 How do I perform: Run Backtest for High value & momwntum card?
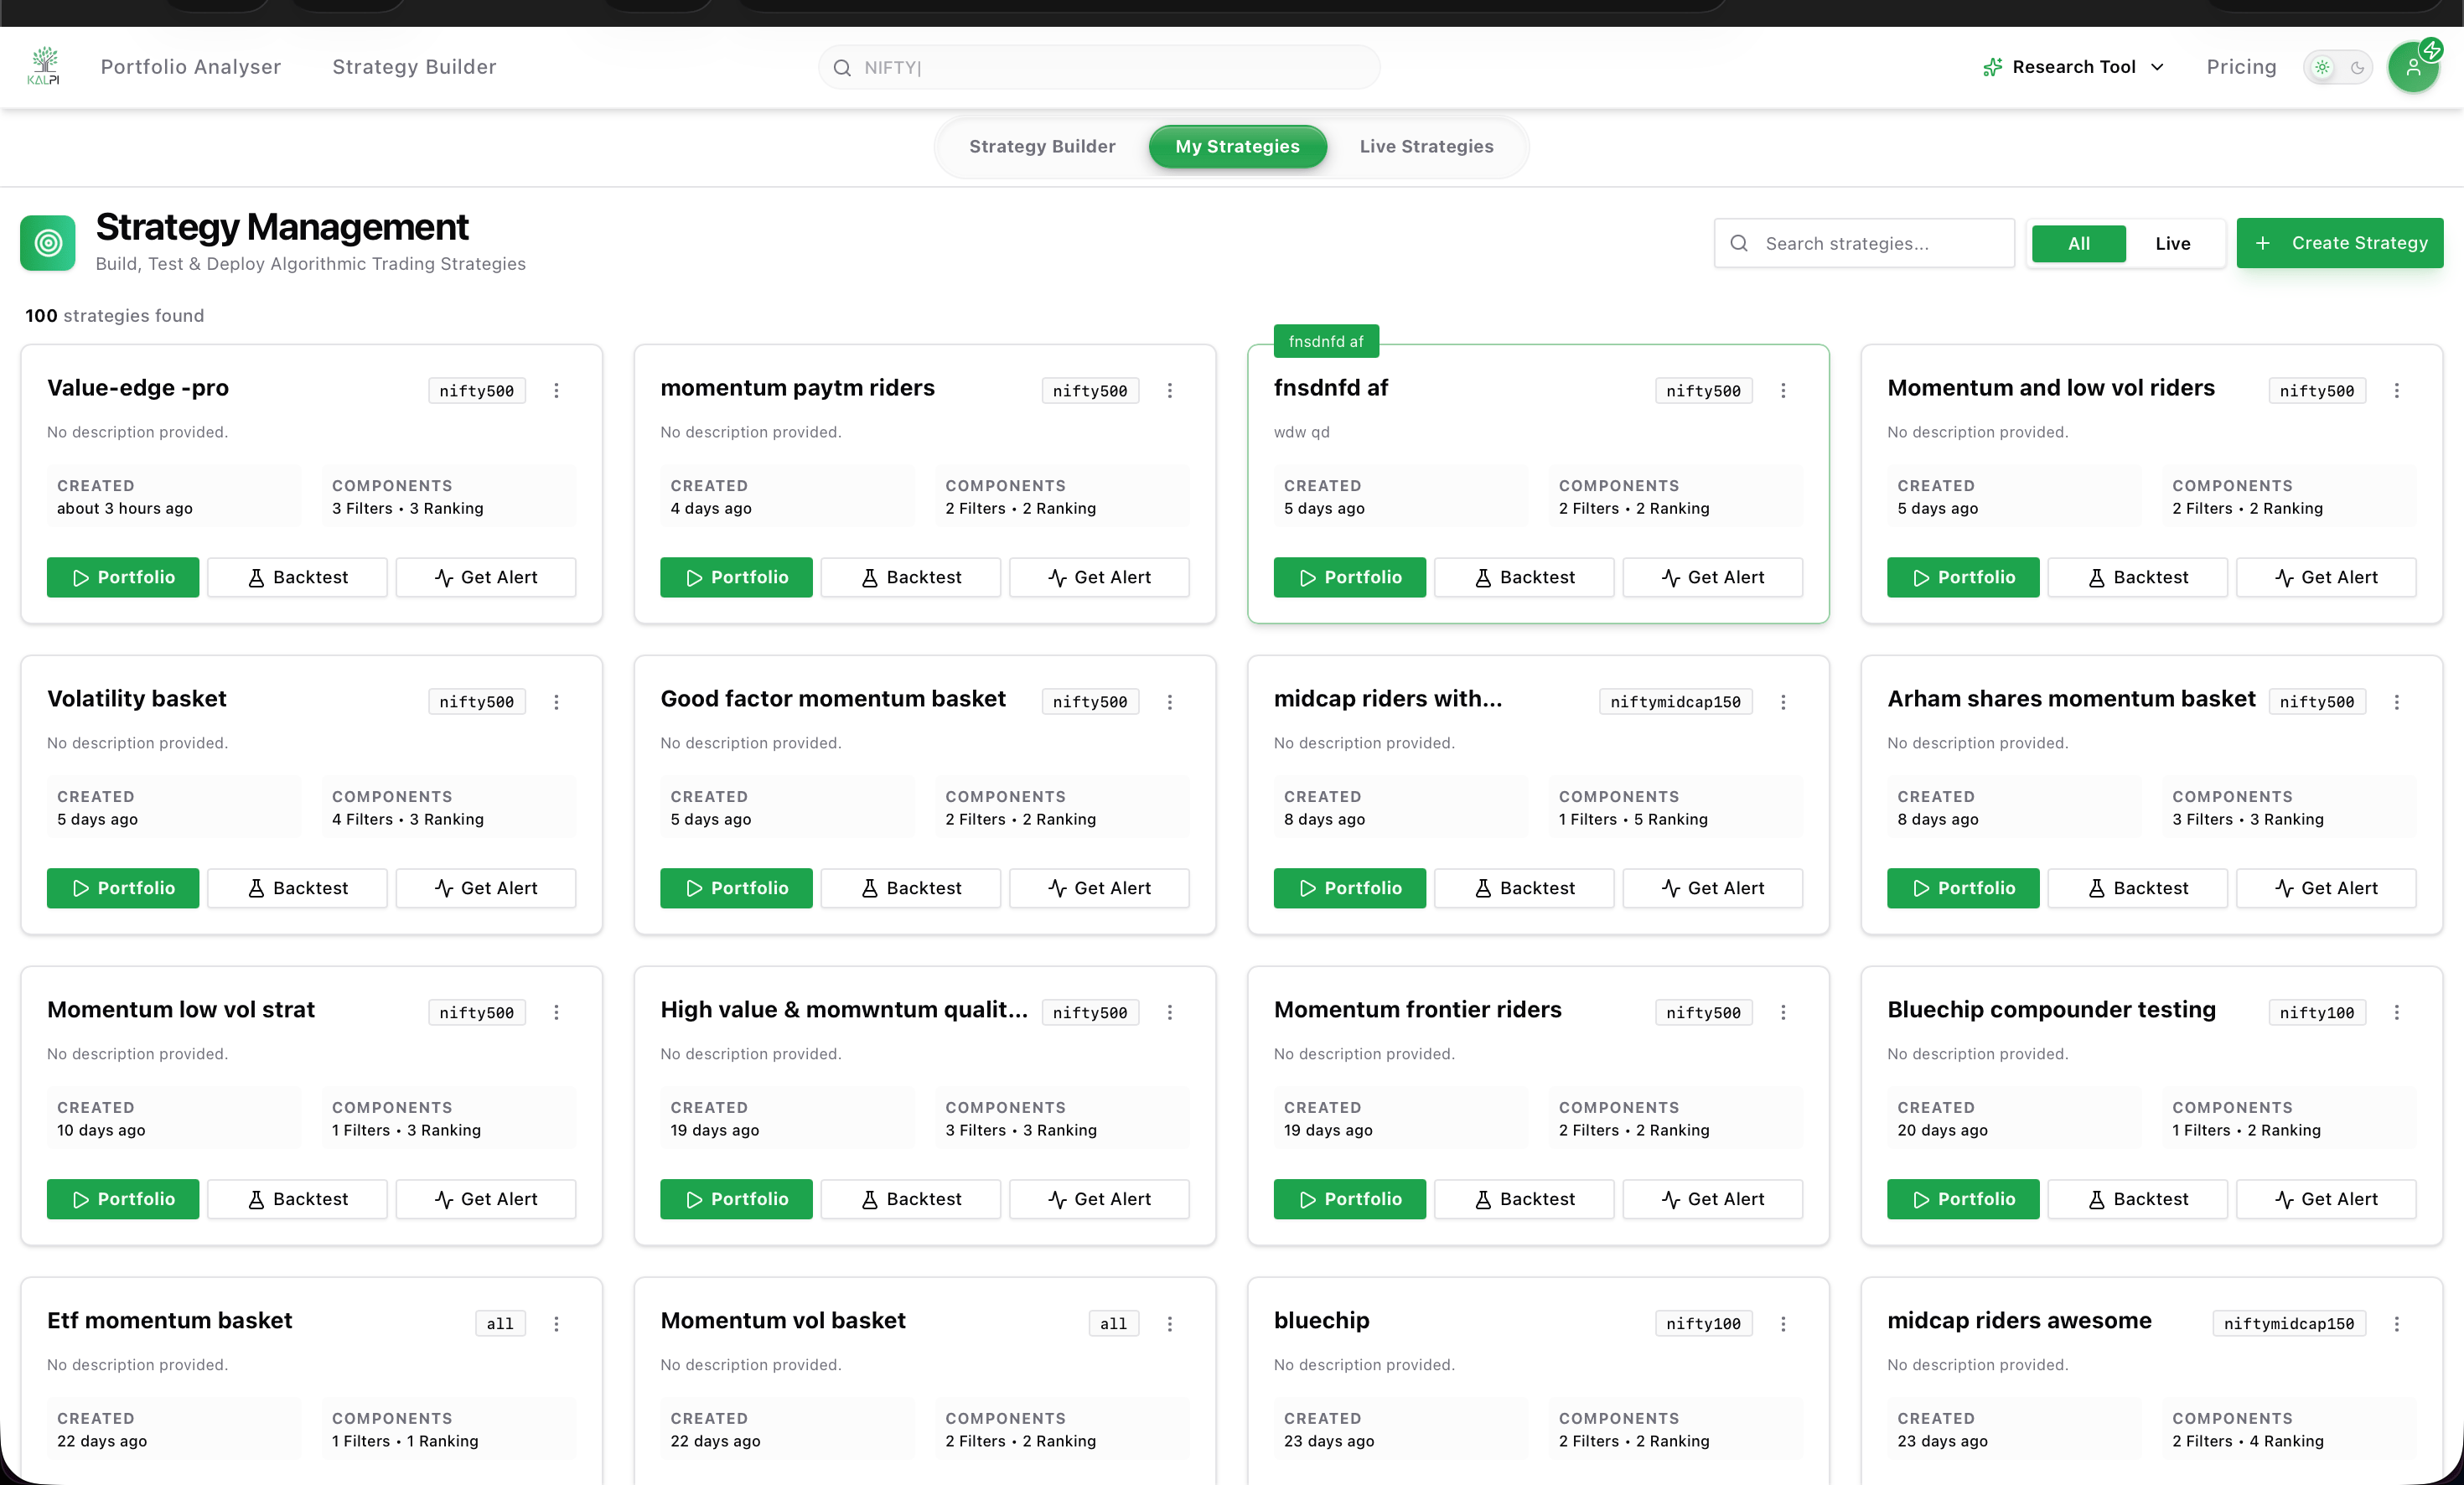point(910,1199)
